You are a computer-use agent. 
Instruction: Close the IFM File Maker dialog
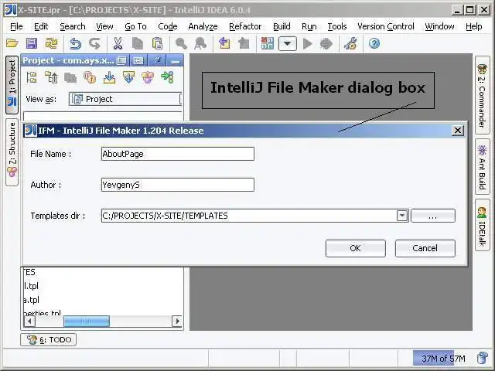(x=457, y=131)
